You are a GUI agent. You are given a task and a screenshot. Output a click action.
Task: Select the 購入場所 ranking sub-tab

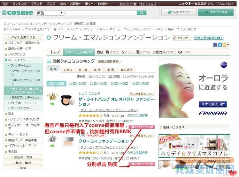[127, 70]
